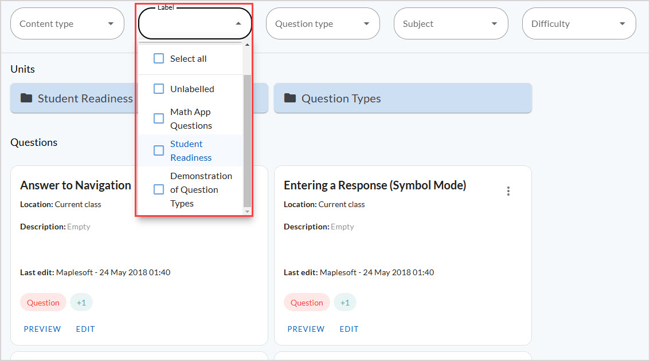The height and width of the screenshot is (361, 650).
Task: Click the +1 tag chip on Answer to Navigation
Action: pyautogui.click(x=81, y=302)
